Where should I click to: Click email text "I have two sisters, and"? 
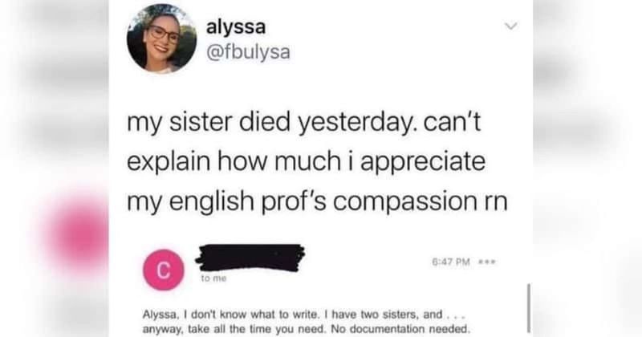click(x=384, y=315)
